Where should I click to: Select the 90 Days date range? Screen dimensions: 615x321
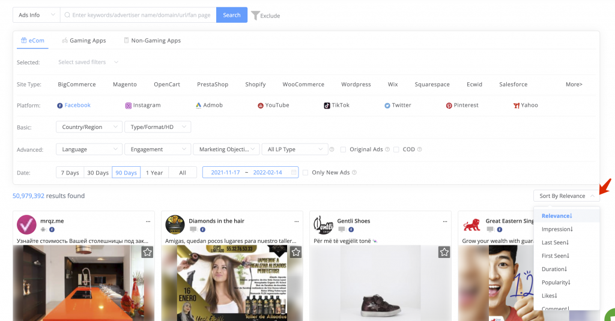click(x=126, y=172)
